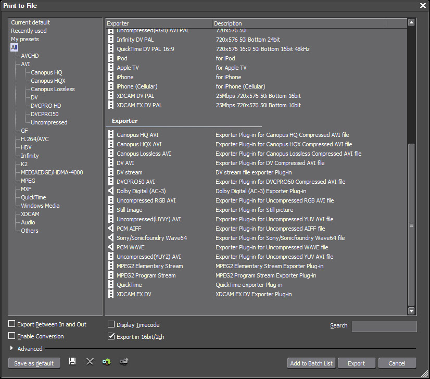Viewport: 430px width, 379px height.
Task: Select the AVI category in the tree
Action: (26, 64)
